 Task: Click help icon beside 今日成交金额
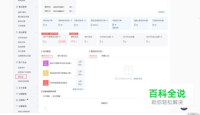[x=112, y=37]
